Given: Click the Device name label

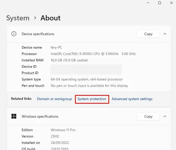Looking at the screenshot, I should pyautogui.click(x=32, y=48).
